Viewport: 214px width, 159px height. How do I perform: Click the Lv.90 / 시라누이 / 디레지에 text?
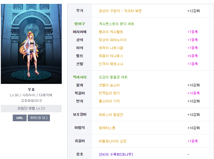click(31, 95)
